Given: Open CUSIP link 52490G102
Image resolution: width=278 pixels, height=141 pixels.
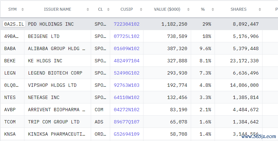Looking at the screenshot, I should (x=126, y=73).
